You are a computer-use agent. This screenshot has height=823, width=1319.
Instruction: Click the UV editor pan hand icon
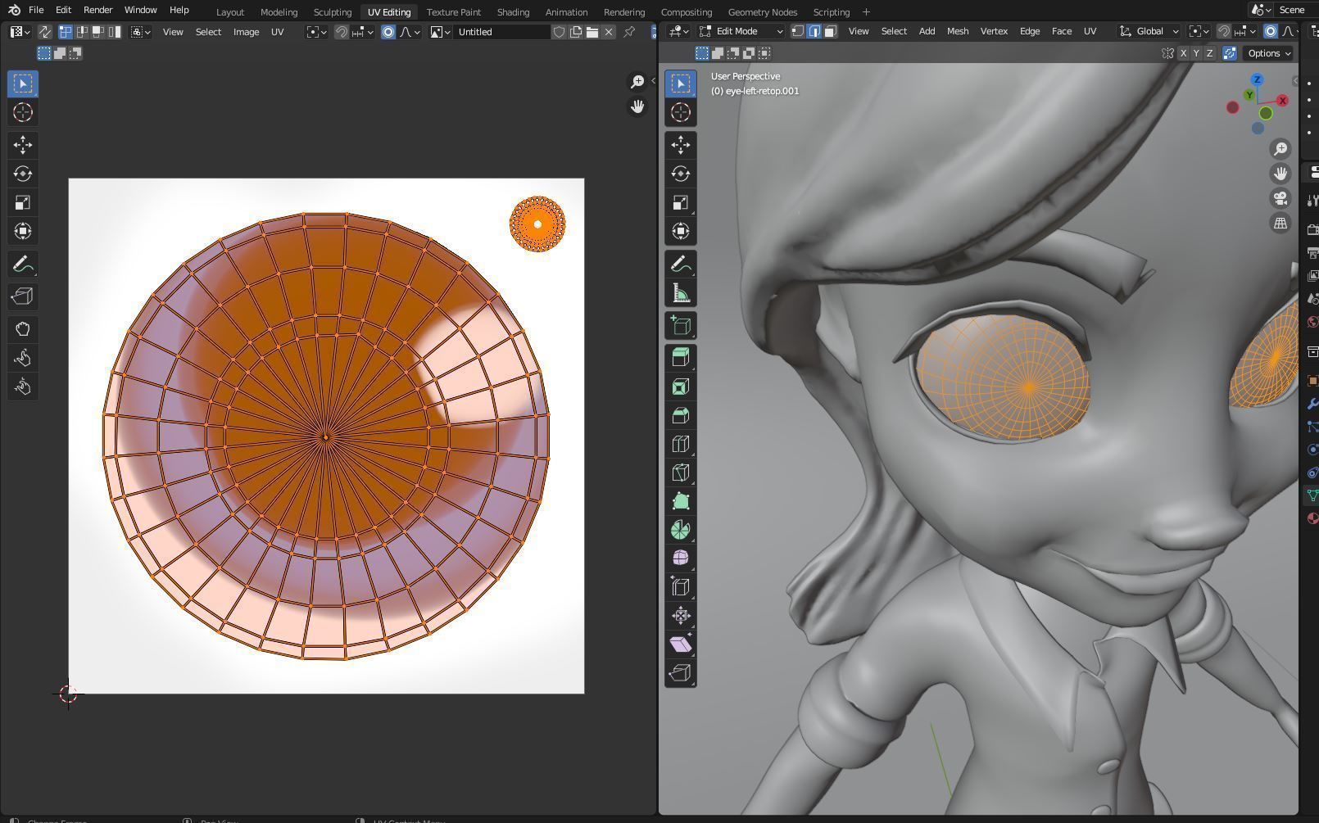(637, 106)
